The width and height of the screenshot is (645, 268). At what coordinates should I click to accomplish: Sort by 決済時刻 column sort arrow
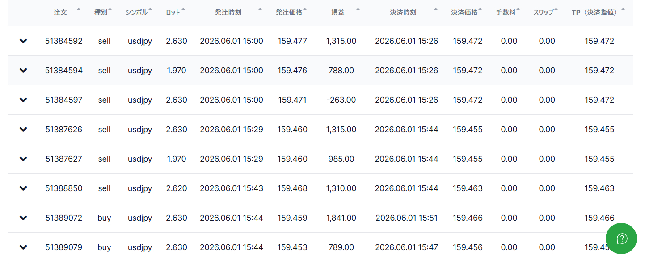click(436, 9)
